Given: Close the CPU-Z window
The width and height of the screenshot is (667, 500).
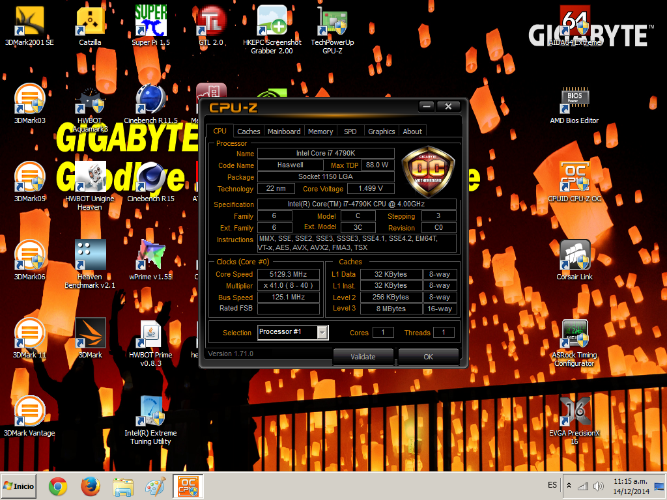Looking at the screenshot, I should [448, 106].
